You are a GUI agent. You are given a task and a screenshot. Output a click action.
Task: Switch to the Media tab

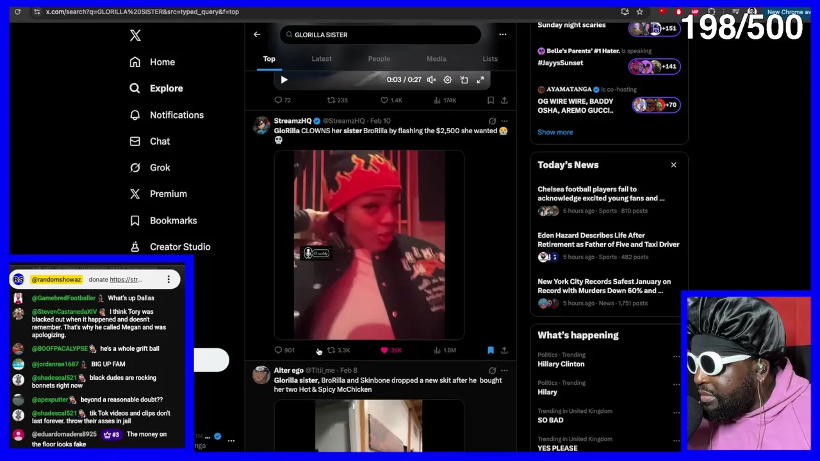pos(436,59)
